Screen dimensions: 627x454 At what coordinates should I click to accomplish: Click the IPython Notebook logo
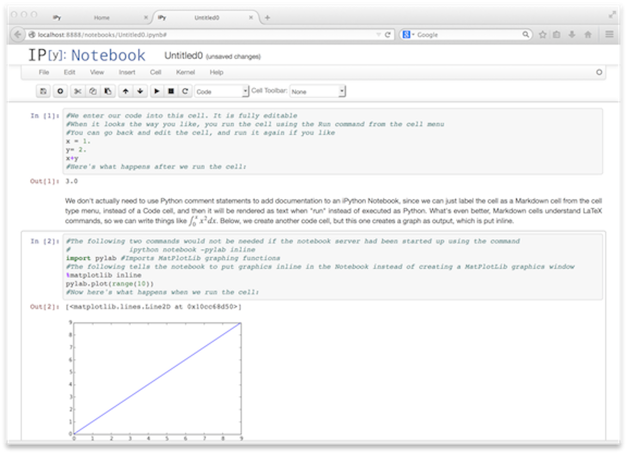(87, 56)
